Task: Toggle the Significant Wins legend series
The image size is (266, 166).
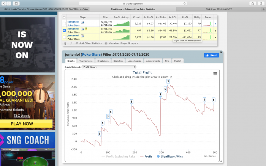Action: [x=170, y=157]
